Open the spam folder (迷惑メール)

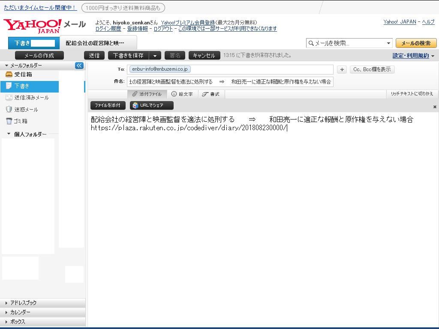(26, 110)
